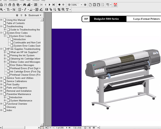The image size is (161, 129).
Task: Select Continuous page layout in status bar
Action: 90,128
